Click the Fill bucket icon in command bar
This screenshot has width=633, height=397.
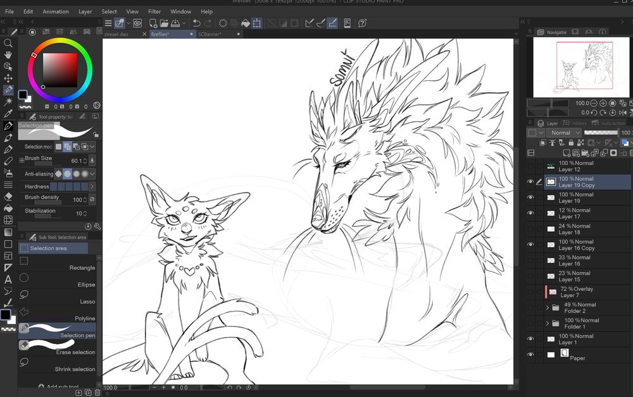tap(246, 23)
